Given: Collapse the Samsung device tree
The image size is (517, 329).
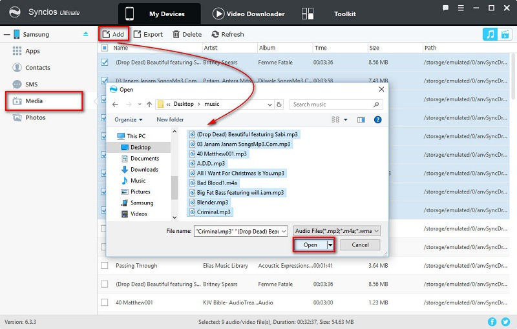Looking at the screenshot, I should point(7,34).
